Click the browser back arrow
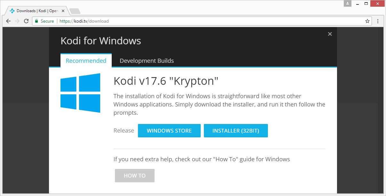 coord(8,21)
